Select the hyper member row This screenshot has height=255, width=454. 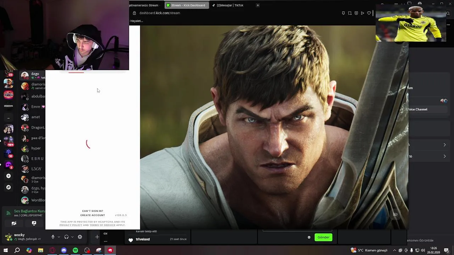[x=33, y=148]
